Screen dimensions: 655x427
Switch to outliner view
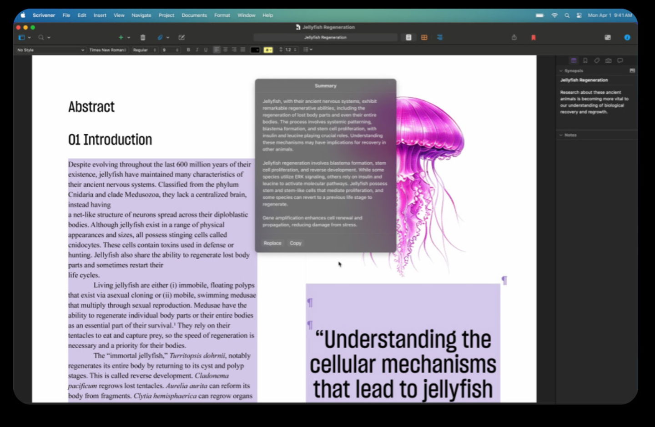click(x=440, y=37)
